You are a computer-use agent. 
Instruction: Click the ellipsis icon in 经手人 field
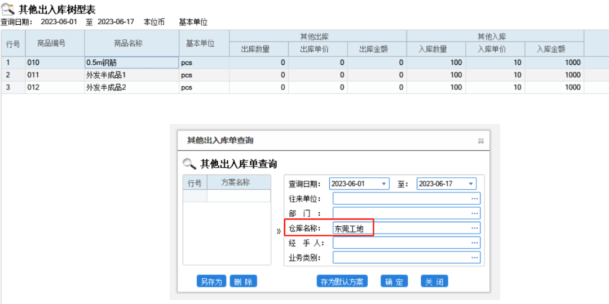tap(474, 243)
